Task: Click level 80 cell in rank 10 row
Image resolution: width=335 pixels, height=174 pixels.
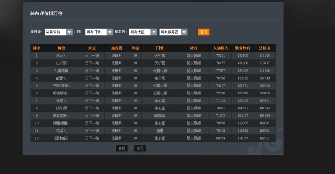Action: [x=135, y=123]
